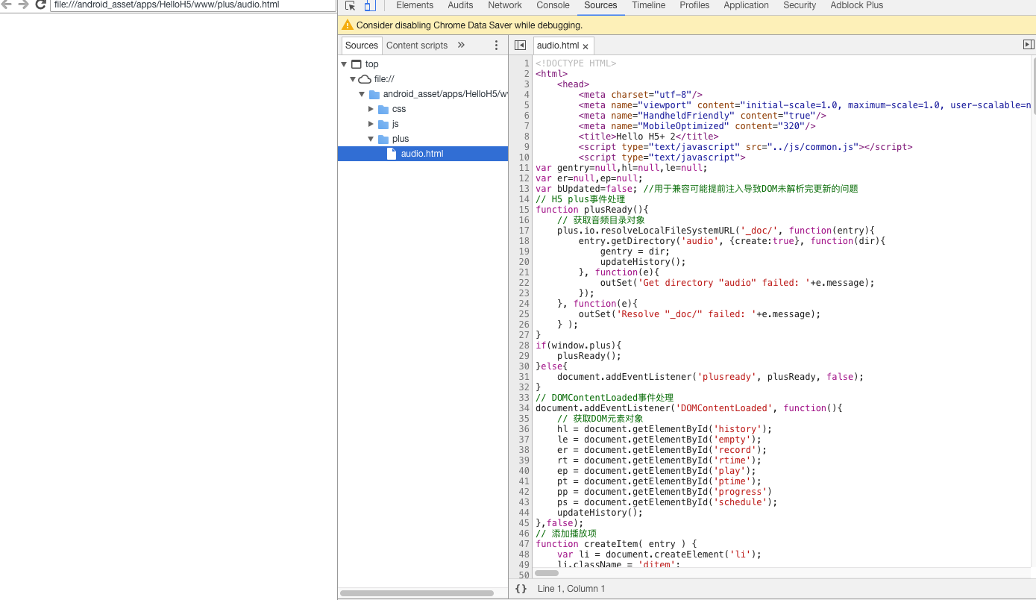This screenshot has width=1036, height=600.
Task: Click the pretty print braces icon
Action: (x=521, y=589)
